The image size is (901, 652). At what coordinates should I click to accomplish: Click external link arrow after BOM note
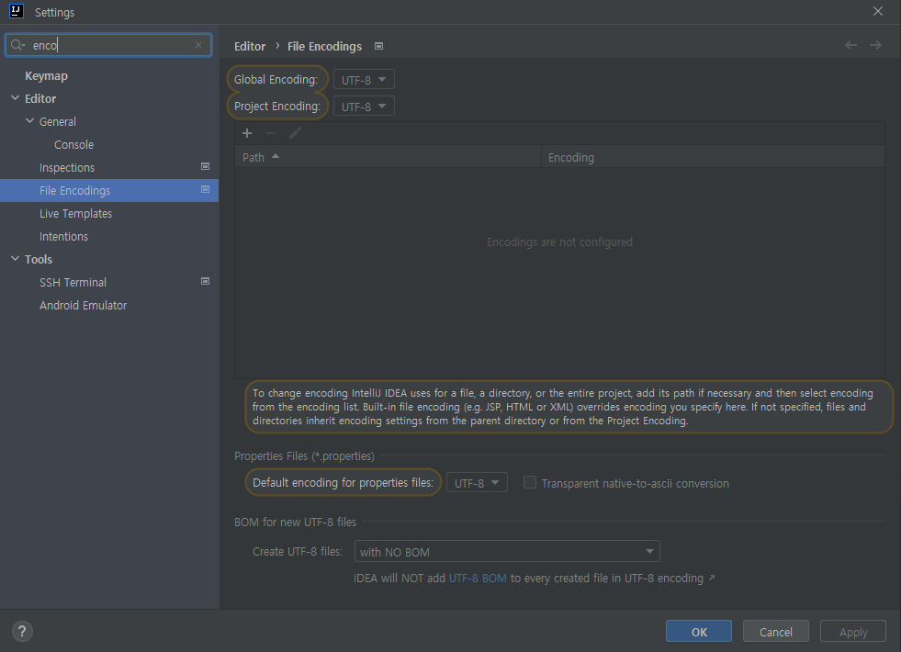click(x=712, y=578)
